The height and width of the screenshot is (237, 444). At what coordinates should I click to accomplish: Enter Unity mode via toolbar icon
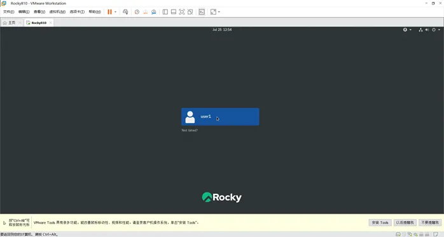pyautogui.click(x=190, y=12)
